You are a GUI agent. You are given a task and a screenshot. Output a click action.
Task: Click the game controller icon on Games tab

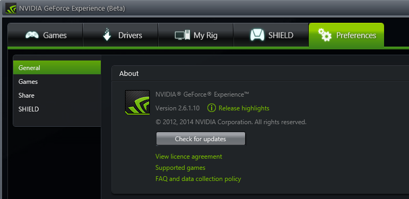(x=32, y=35)
